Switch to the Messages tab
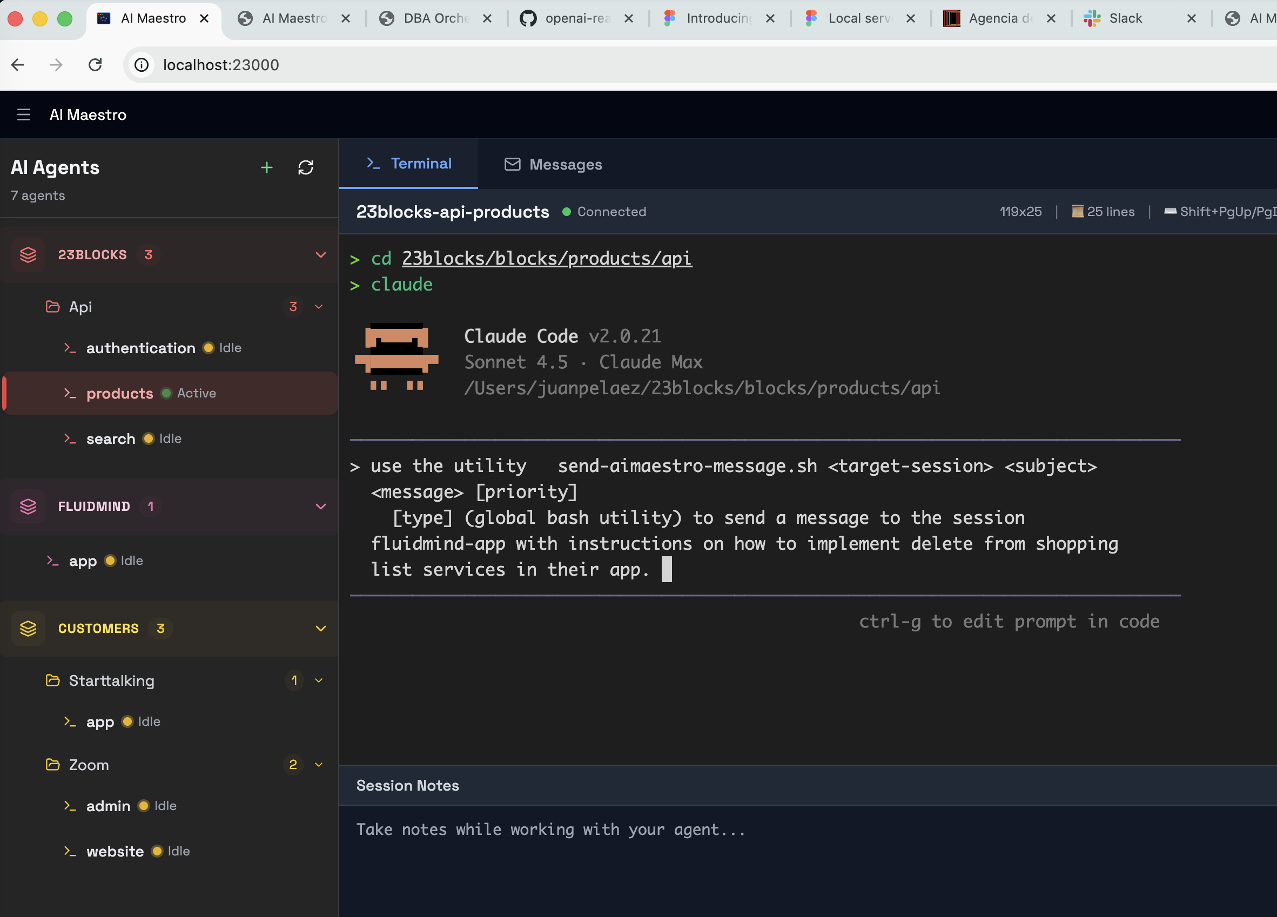 click(x=553, y=164)
